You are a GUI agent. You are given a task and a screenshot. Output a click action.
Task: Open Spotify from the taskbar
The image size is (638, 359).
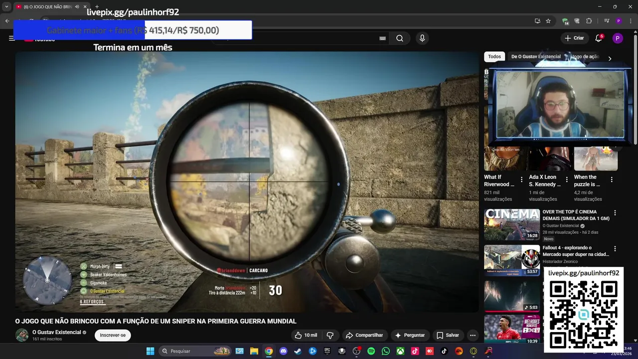click(x=371, y=351)
